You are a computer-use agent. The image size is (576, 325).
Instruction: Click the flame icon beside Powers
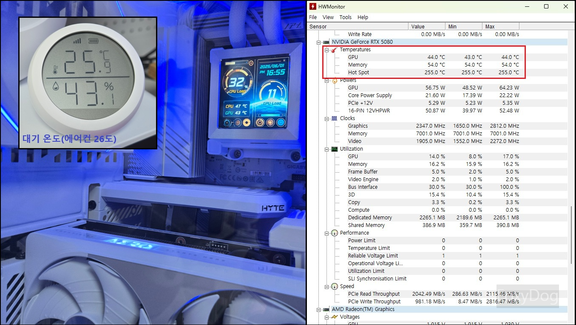pyautogui.click(x=334, y=80)
